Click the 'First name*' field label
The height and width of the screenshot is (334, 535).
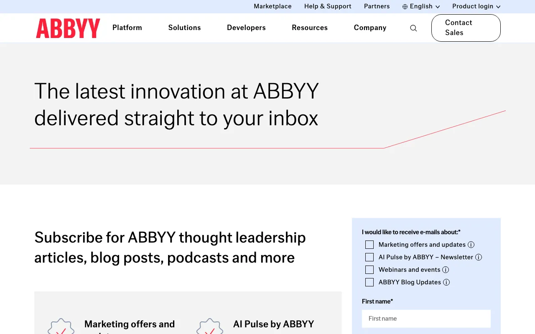[x=377, y=301]
